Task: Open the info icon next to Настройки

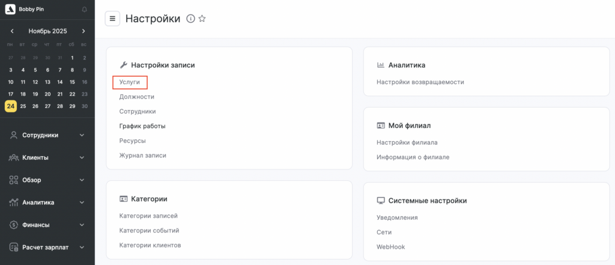Action: pos(190,19)
